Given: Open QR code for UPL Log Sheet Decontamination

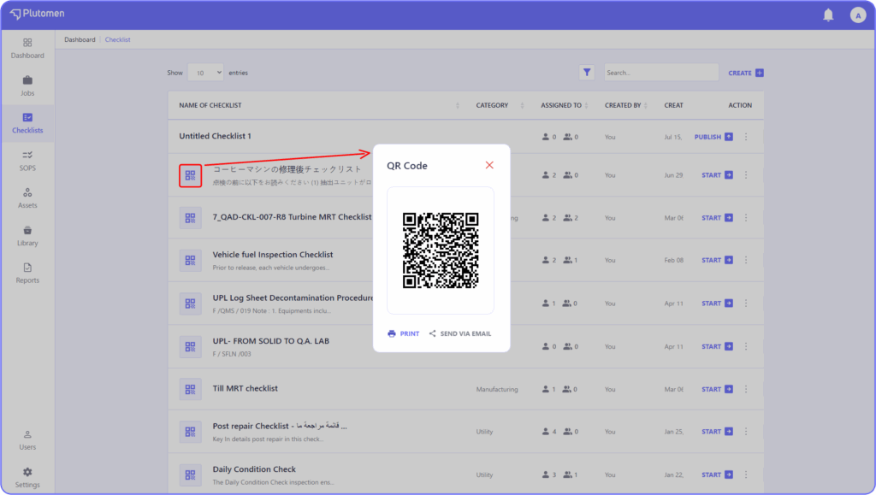Looking at the screenshot, I should [191, 303].
